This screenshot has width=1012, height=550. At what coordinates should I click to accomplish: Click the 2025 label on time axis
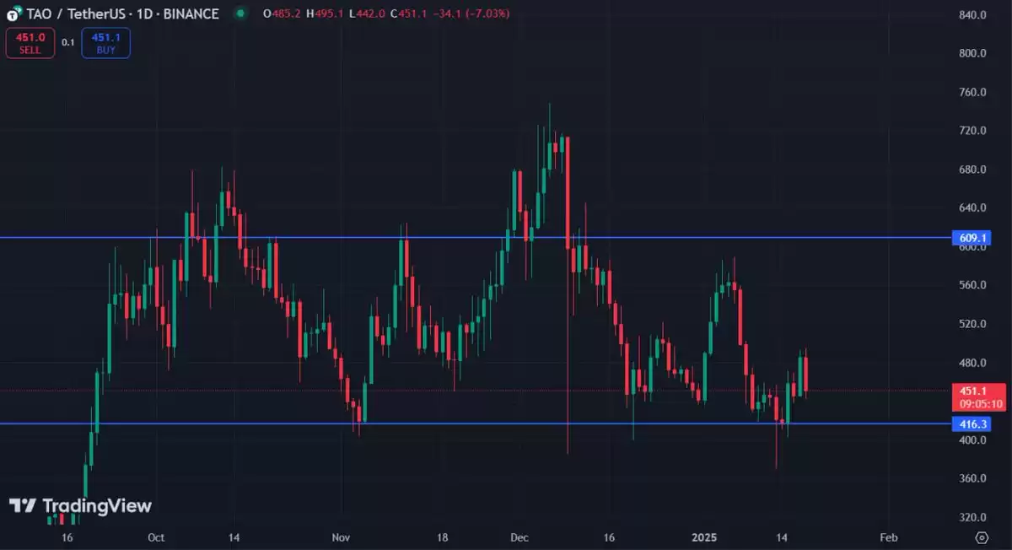coord(705,537)
